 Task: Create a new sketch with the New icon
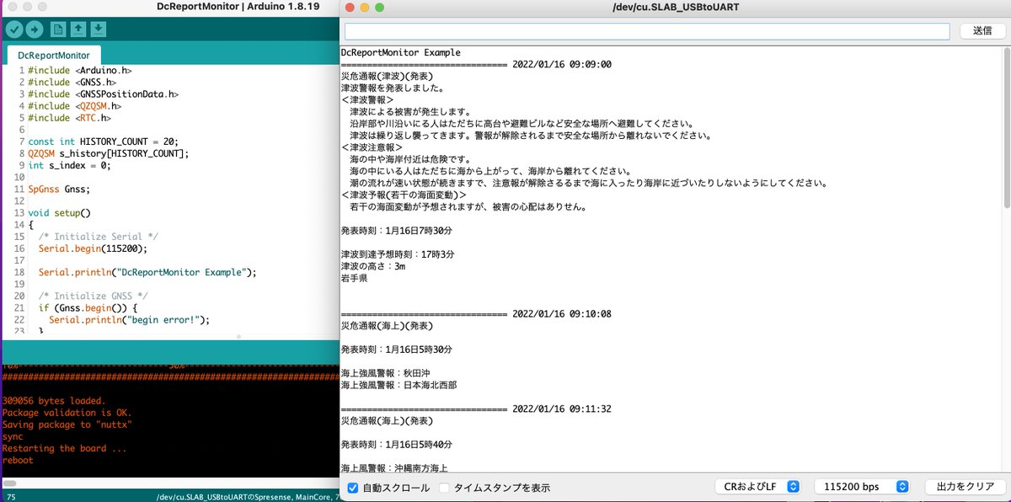click(58, 29)
